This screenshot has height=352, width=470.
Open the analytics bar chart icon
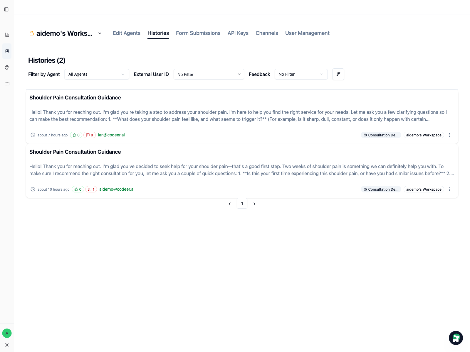7,35
